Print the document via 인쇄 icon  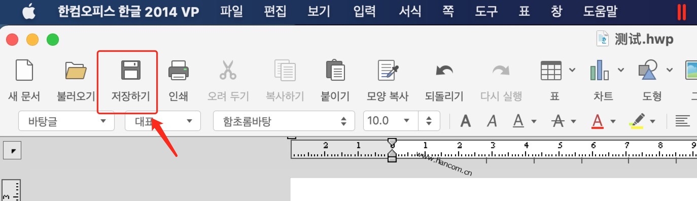[x=179, y=70]
